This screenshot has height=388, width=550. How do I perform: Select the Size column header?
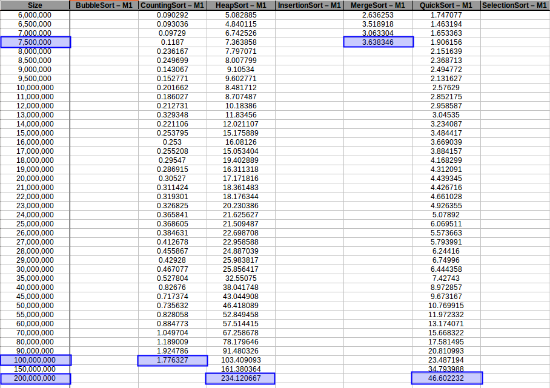35,5
